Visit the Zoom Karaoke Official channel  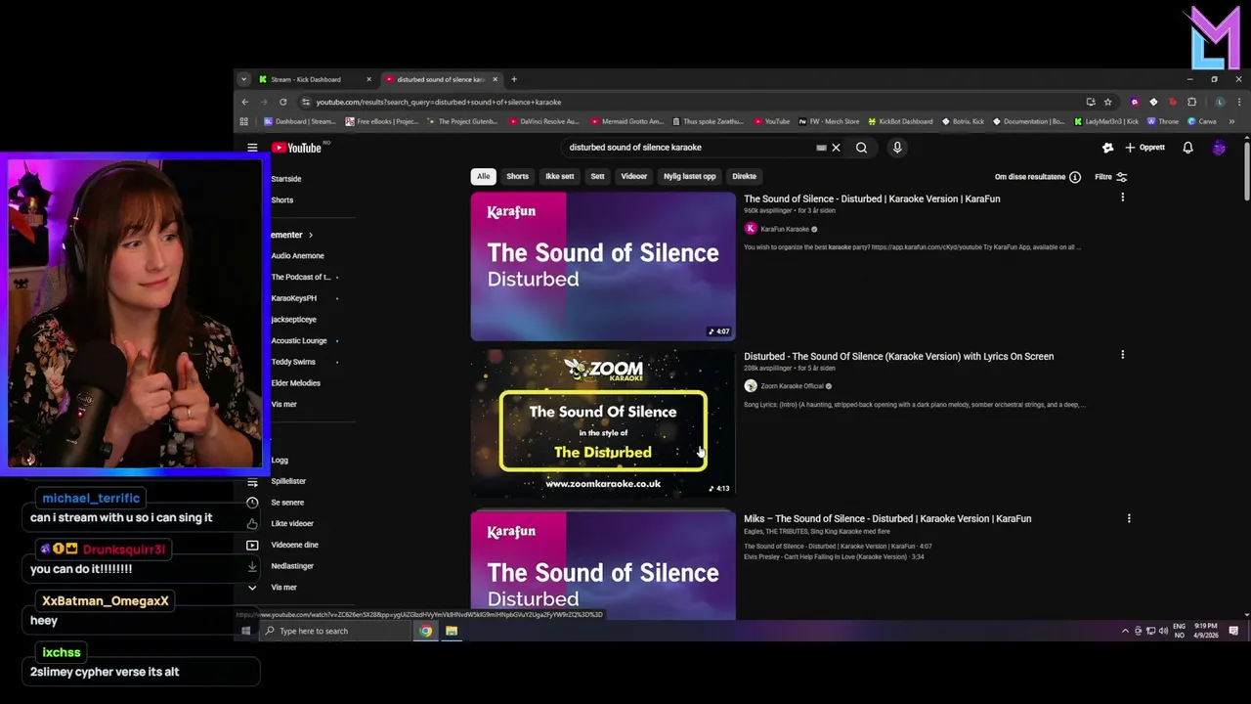[x=792, y=386]
